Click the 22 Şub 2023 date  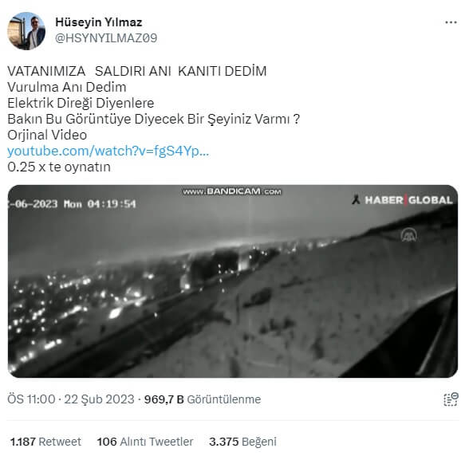pyautogui.click(x=99, y=399)
